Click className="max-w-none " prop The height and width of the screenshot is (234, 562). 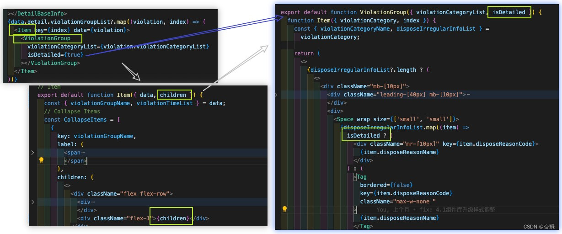click(x=398, y=201)
